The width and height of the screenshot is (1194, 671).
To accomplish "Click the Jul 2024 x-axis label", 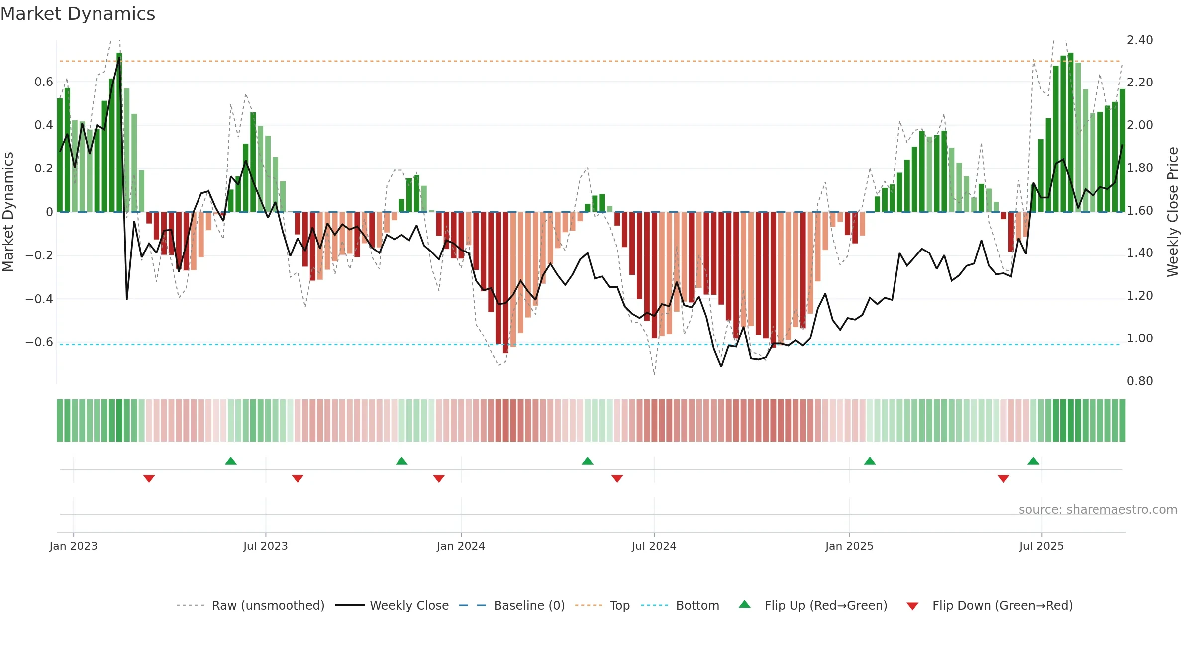I will [x=654, y=546].
